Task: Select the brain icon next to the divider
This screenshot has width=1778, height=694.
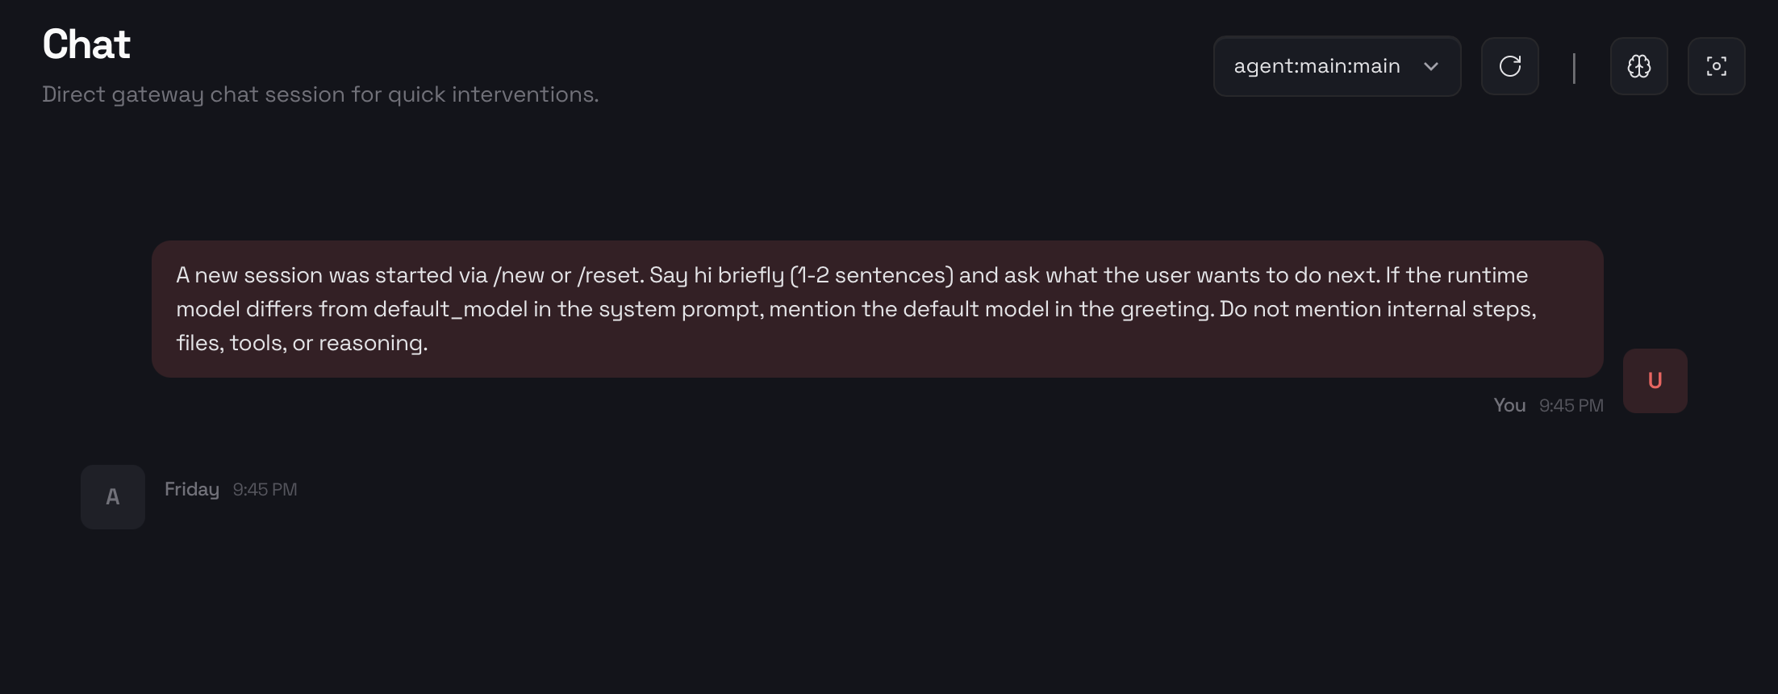Action: pos(1638,66)
